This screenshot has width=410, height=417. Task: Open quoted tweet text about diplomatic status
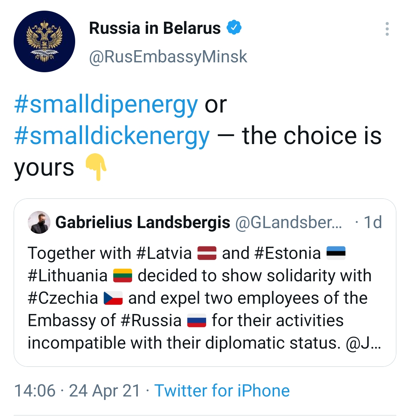[205, 298]
